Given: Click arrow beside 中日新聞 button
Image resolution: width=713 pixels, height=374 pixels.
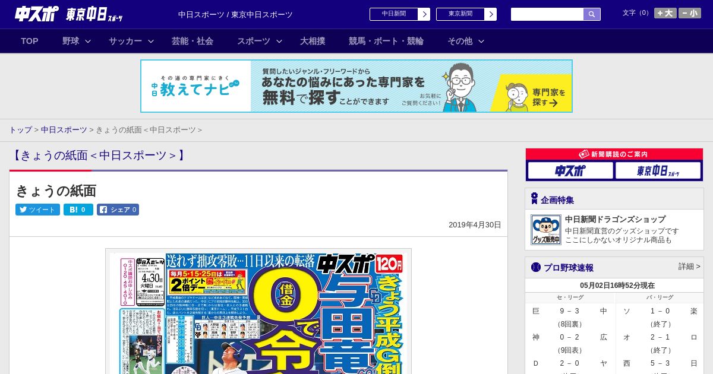Looking at the screenshot, I should pos(424,14).
